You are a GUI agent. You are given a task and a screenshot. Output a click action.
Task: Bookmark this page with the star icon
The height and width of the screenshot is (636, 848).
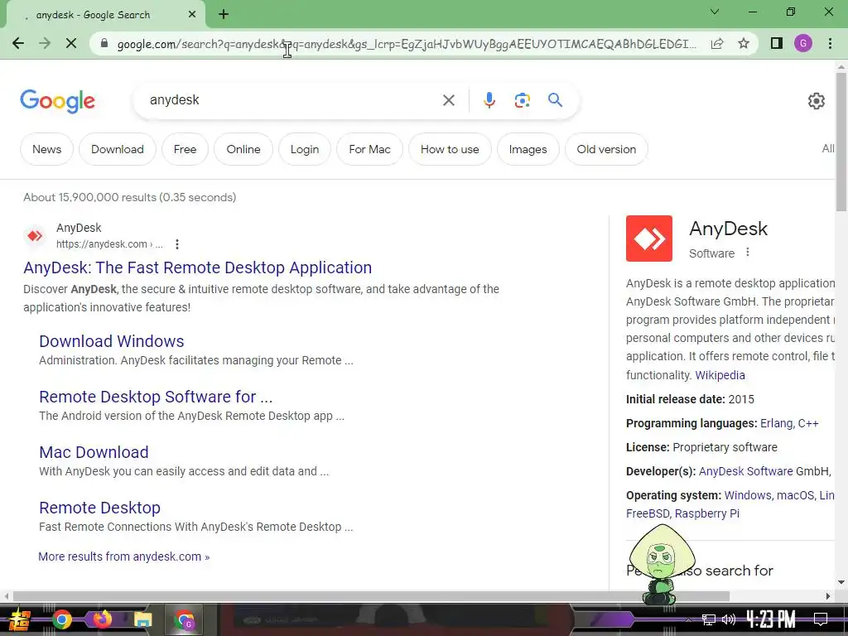744,43
